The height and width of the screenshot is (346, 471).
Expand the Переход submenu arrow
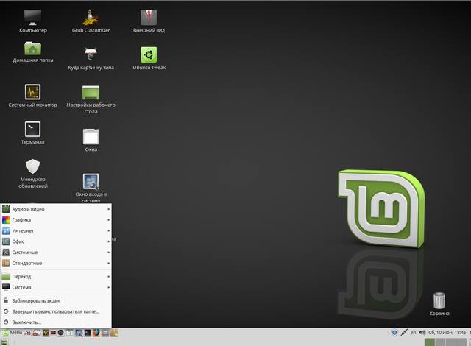click(x=108, y=276)
